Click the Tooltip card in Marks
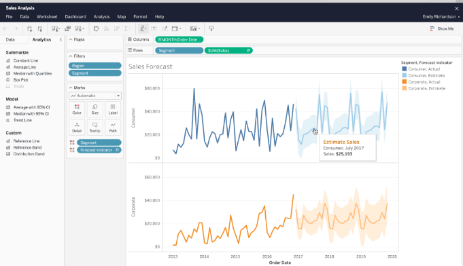The height and width of the screenshot is (266, 463). (x=95, y=128)
